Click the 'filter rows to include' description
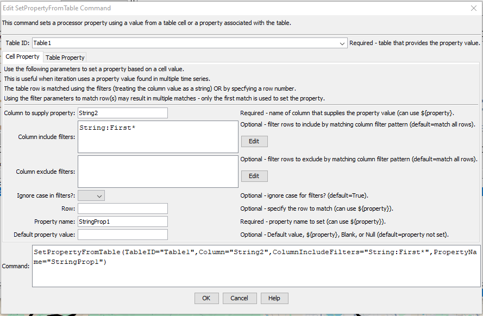The height and width of the screenshot is (316, 483). click(x=357, y=124)
